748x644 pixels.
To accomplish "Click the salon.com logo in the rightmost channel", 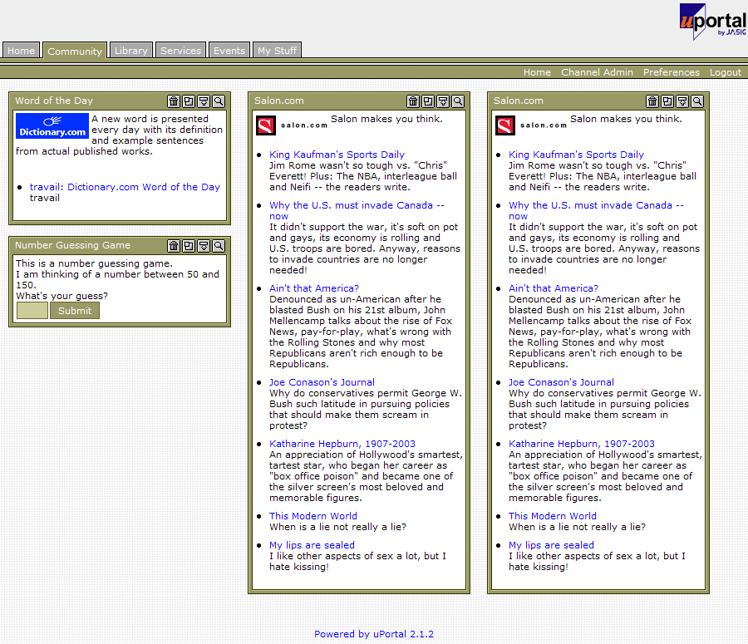I will coord(531,125).
